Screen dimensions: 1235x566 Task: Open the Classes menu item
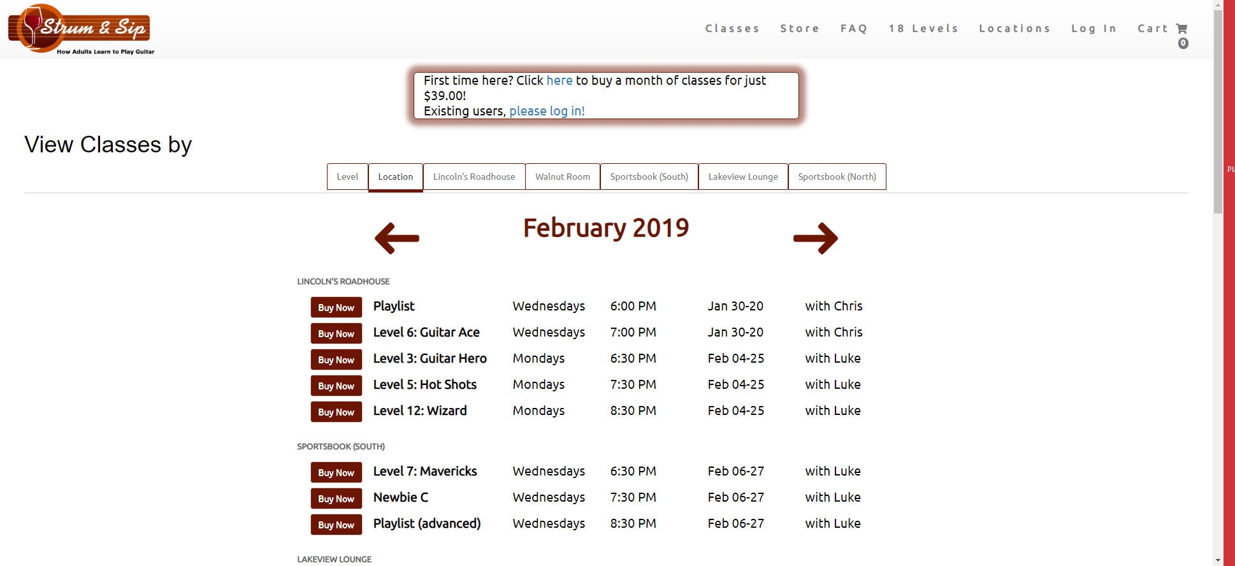[x=732, y=29]
